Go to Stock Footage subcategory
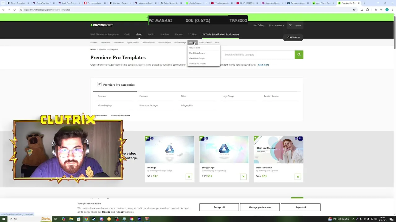The image size is (396, 222). pyautogui.click(x=180, y=43)
